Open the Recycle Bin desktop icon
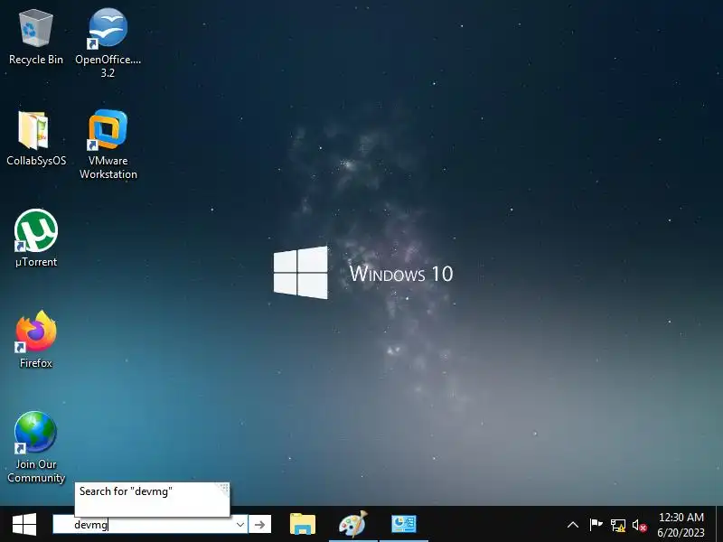This screenshot has height=542, width=723. point(35,38)
